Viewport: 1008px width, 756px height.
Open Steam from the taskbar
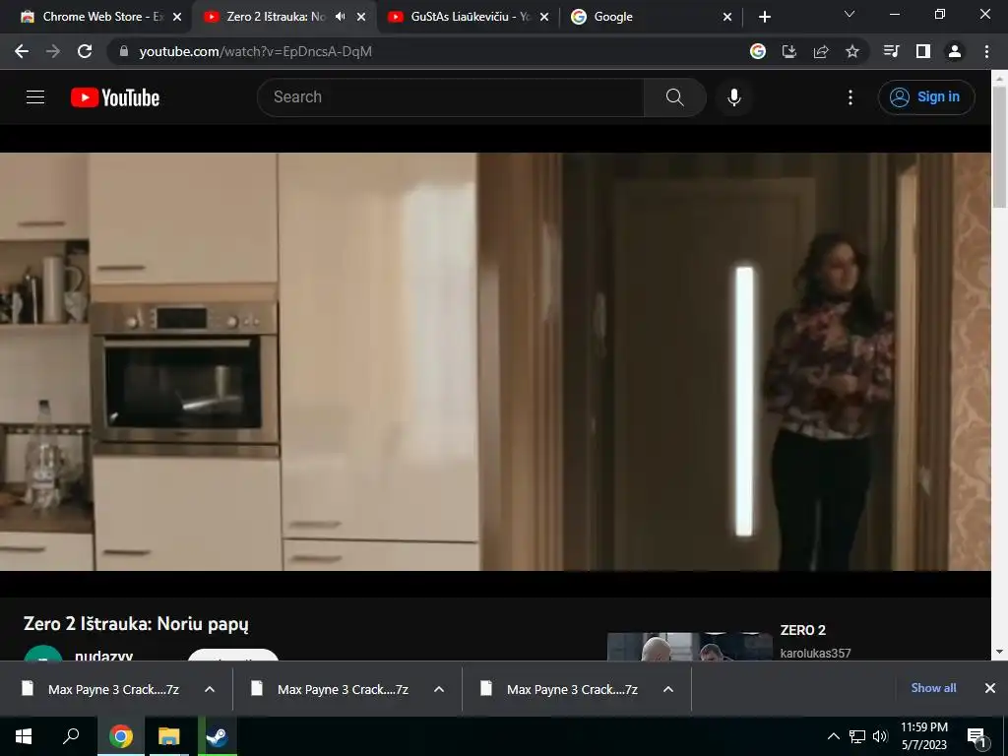(x=217, y=736)
